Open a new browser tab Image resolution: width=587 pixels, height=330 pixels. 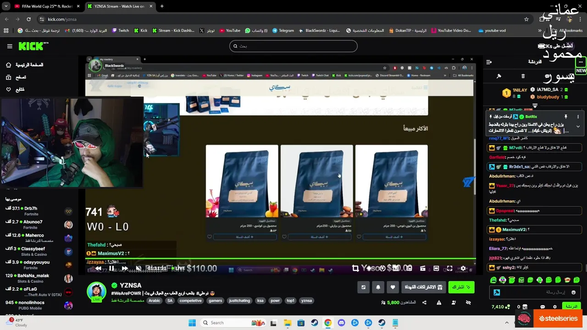(x=162, y=6)
